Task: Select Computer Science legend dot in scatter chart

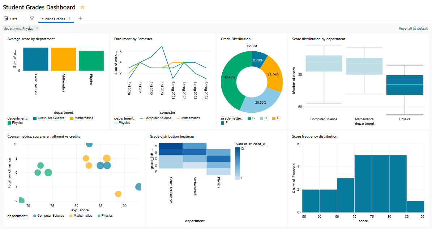Action: point(34,216)
